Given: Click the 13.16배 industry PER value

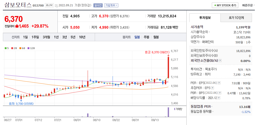Looking at the screenshot, I should [x=245, y=107].
